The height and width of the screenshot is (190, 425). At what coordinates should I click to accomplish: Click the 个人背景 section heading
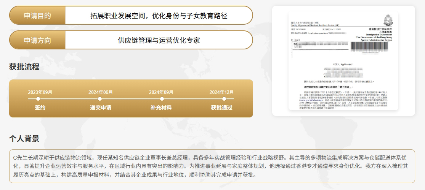[24, 138]
